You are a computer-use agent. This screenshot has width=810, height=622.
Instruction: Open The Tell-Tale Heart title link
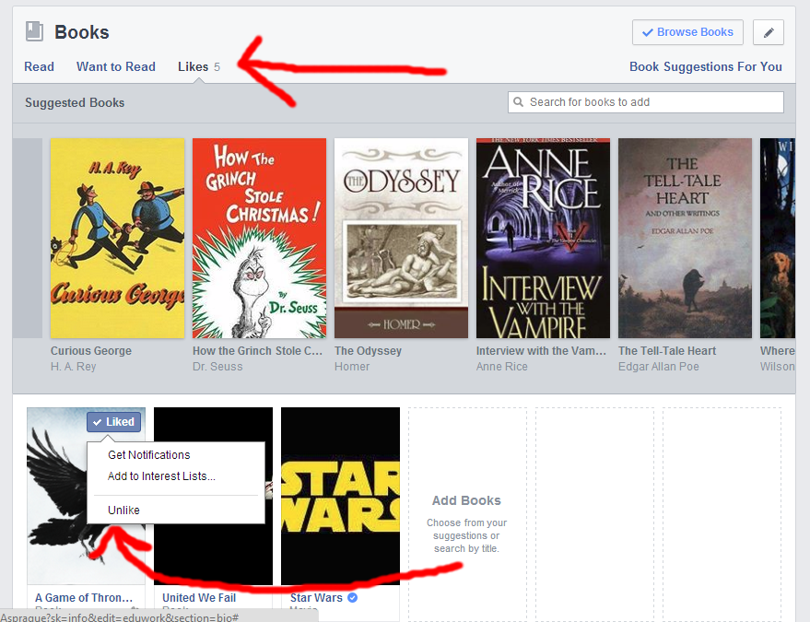click(667, 351)
